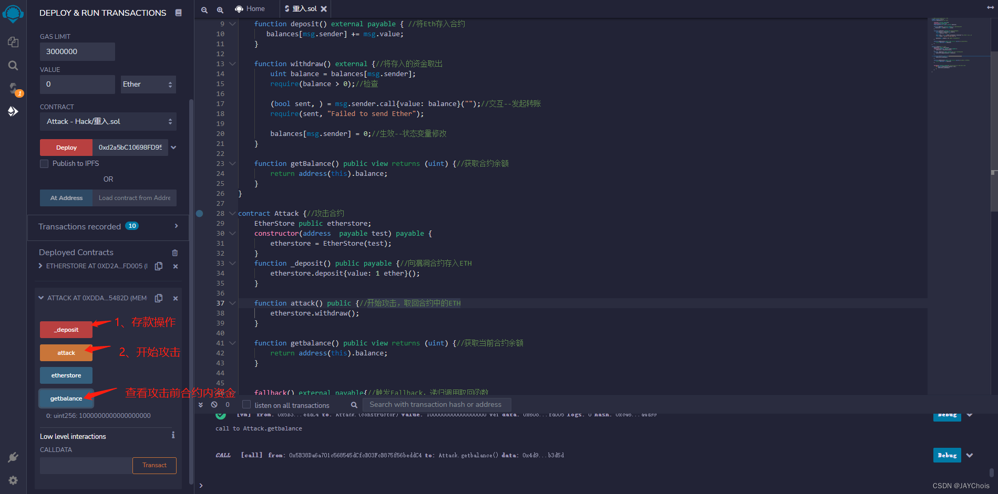This screenshot has width=998, height=494.
Task: Enable Publish to IPFS checkbox
Action: click(44, 164)
